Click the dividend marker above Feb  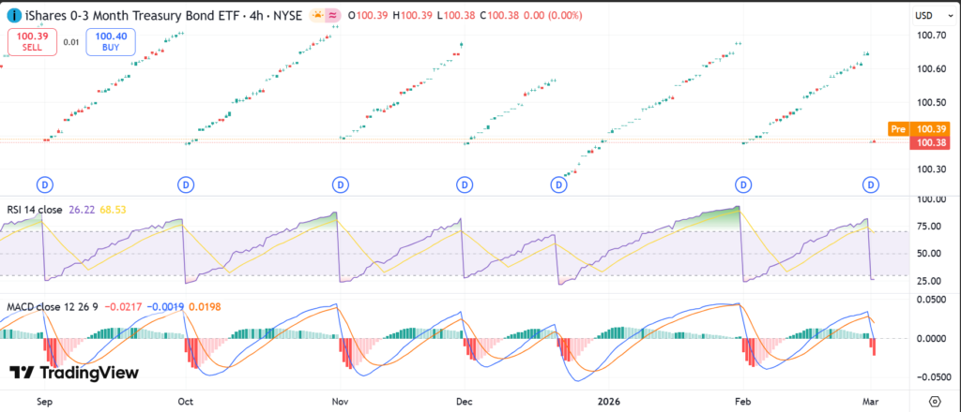click(x=744, y=184)
